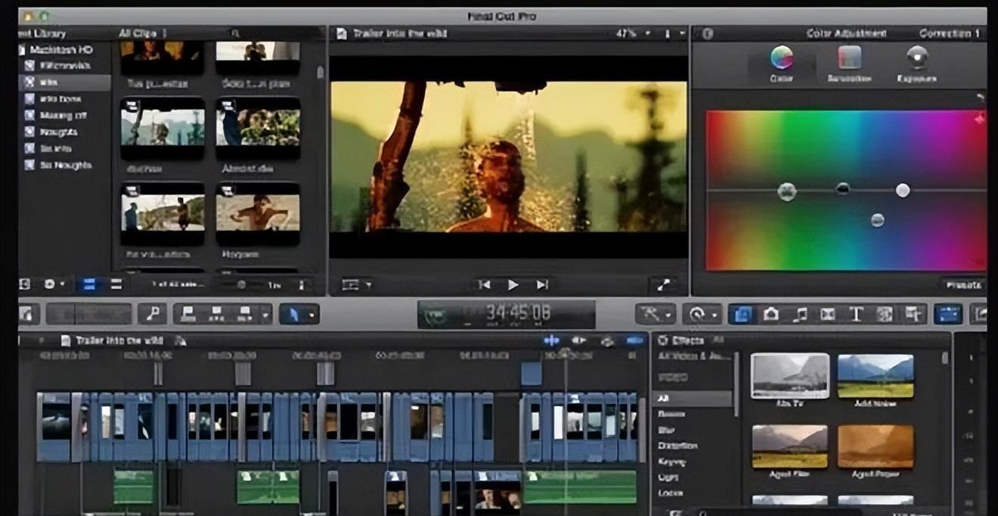Click the gear action icon in the browser footer

(x=50, y=284)
